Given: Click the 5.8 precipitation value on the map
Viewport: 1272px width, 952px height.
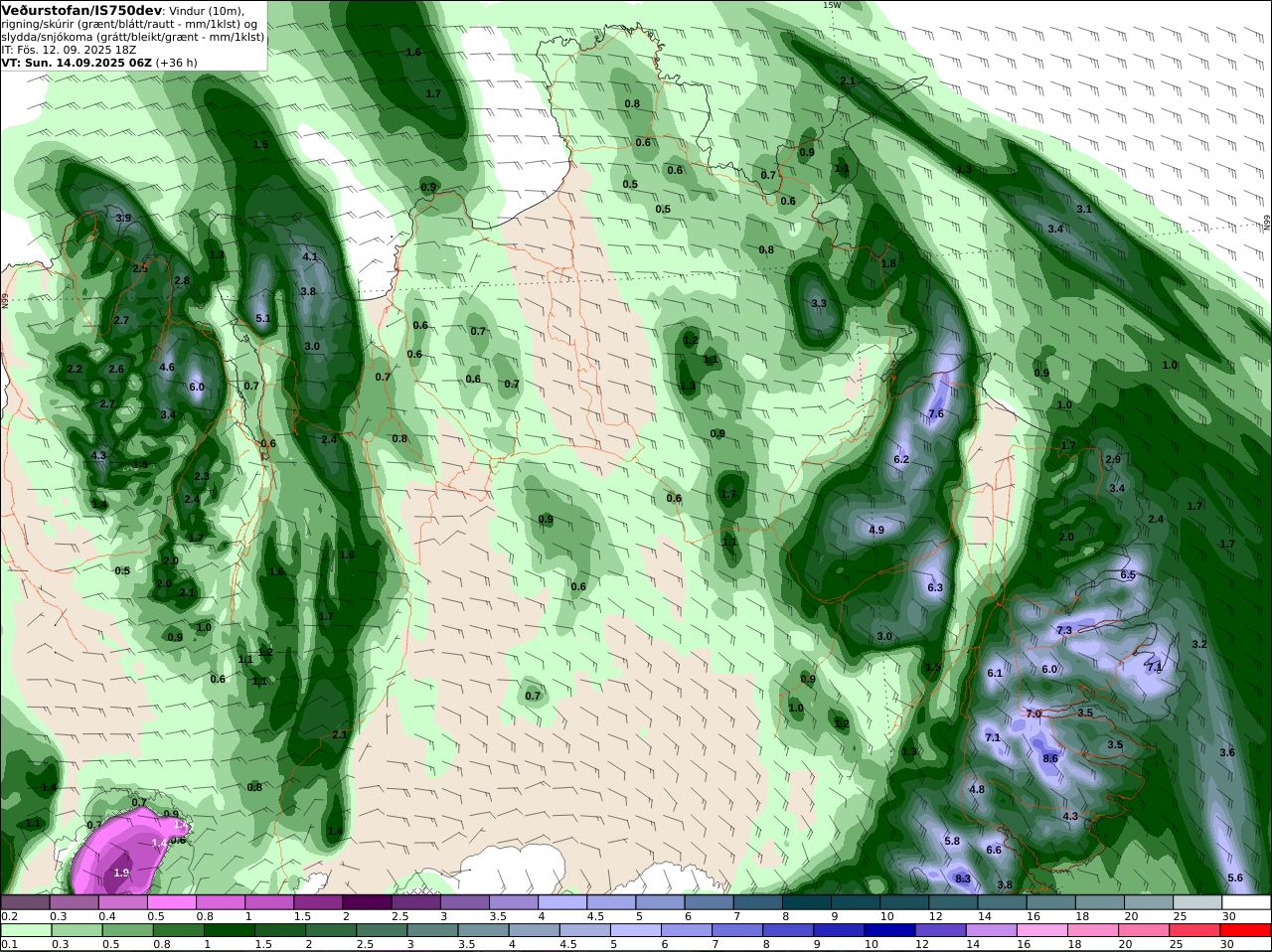Looking at the screenshot, I should point(952,841).
